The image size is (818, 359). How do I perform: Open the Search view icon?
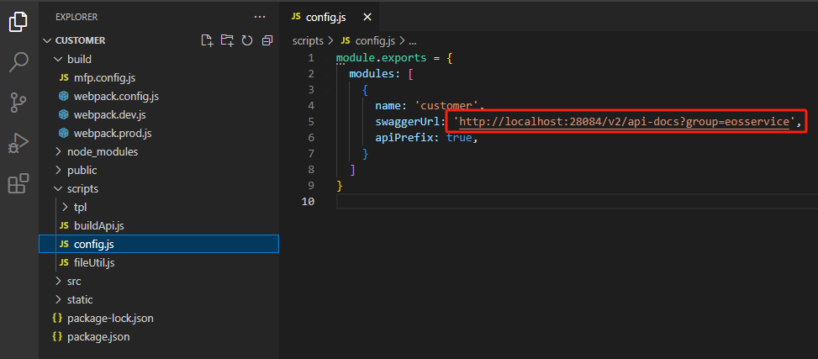(18, 62)
